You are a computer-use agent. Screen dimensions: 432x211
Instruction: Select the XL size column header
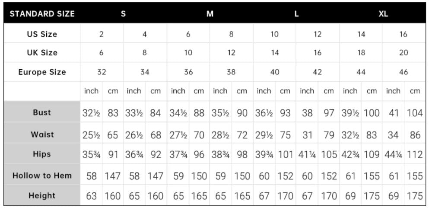coord(383,13)
